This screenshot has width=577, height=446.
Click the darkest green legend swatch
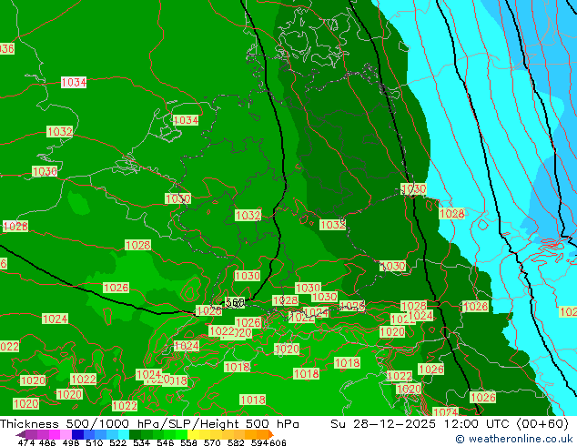coord(135,434)
